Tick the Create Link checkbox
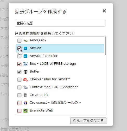 click(x=19, y=95)
